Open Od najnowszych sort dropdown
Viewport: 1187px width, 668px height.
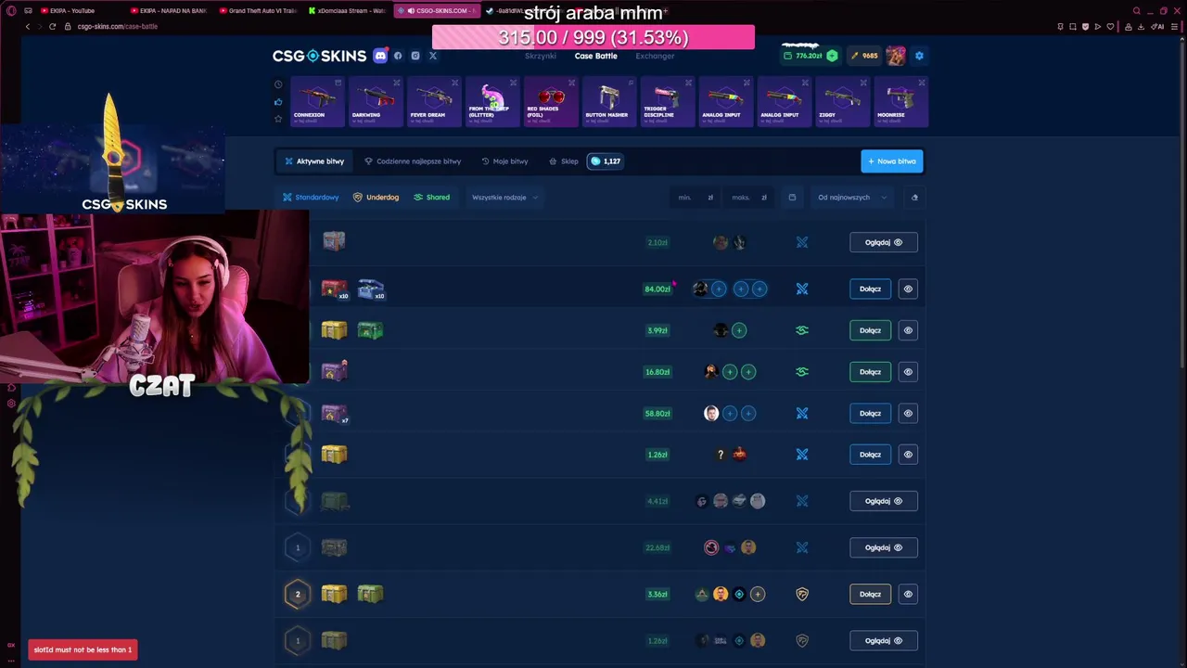[851, 198]
